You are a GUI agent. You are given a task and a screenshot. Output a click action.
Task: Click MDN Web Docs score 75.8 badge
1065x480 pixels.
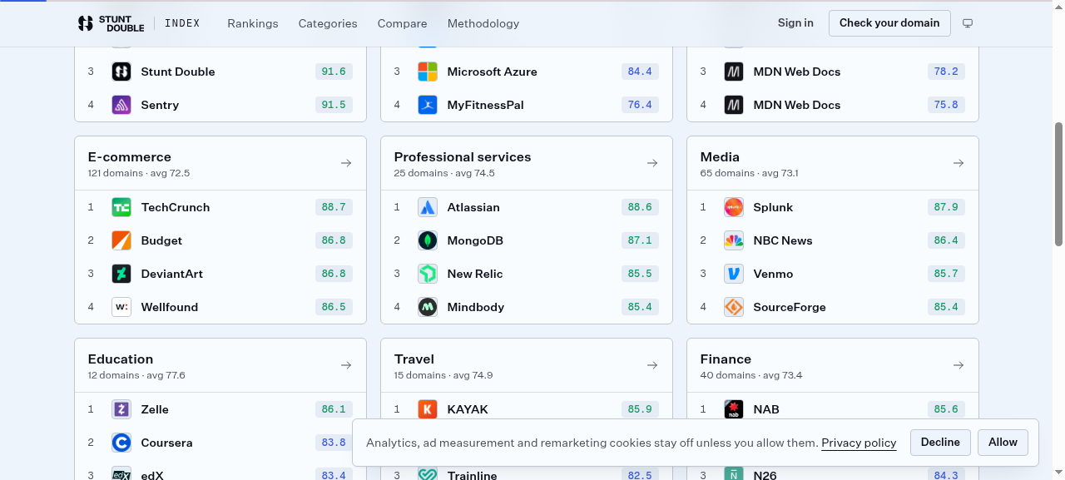click(x=946, y=105)
